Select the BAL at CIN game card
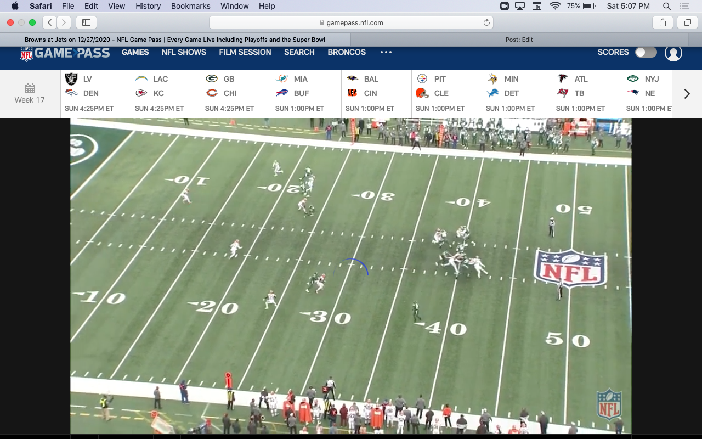 coord(376,93)
